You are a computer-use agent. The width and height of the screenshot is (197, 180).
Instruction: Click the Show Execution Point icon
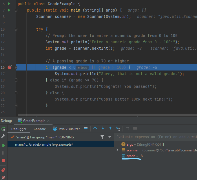pyautogui.click(x=86, y=129)
